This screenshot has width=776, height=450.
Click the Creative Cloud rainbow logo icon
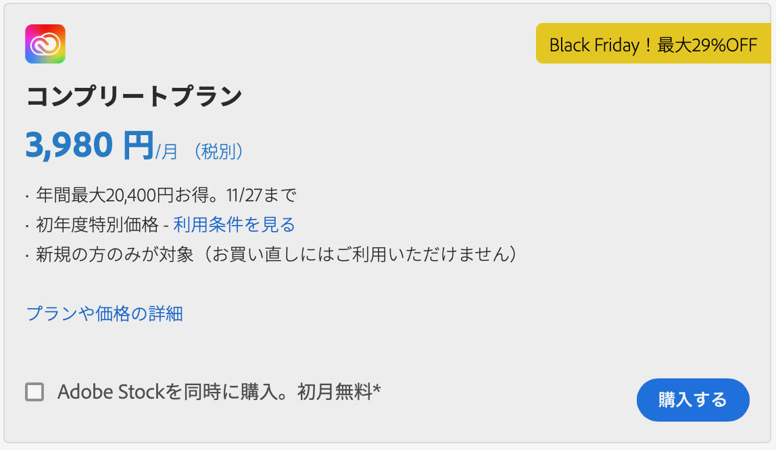tap(45, 44)
